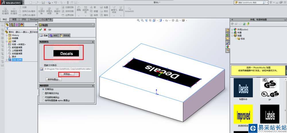Image resolution: width=287 pixels, height=133 pixels.
Task: Switch to the 图象 decal tab
Action: coord(44,36)
